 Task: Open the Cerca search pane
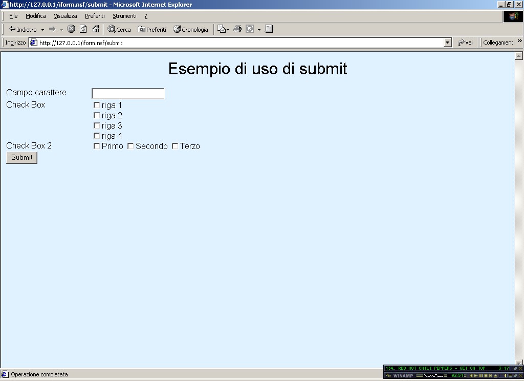click(x=119, y=29)
